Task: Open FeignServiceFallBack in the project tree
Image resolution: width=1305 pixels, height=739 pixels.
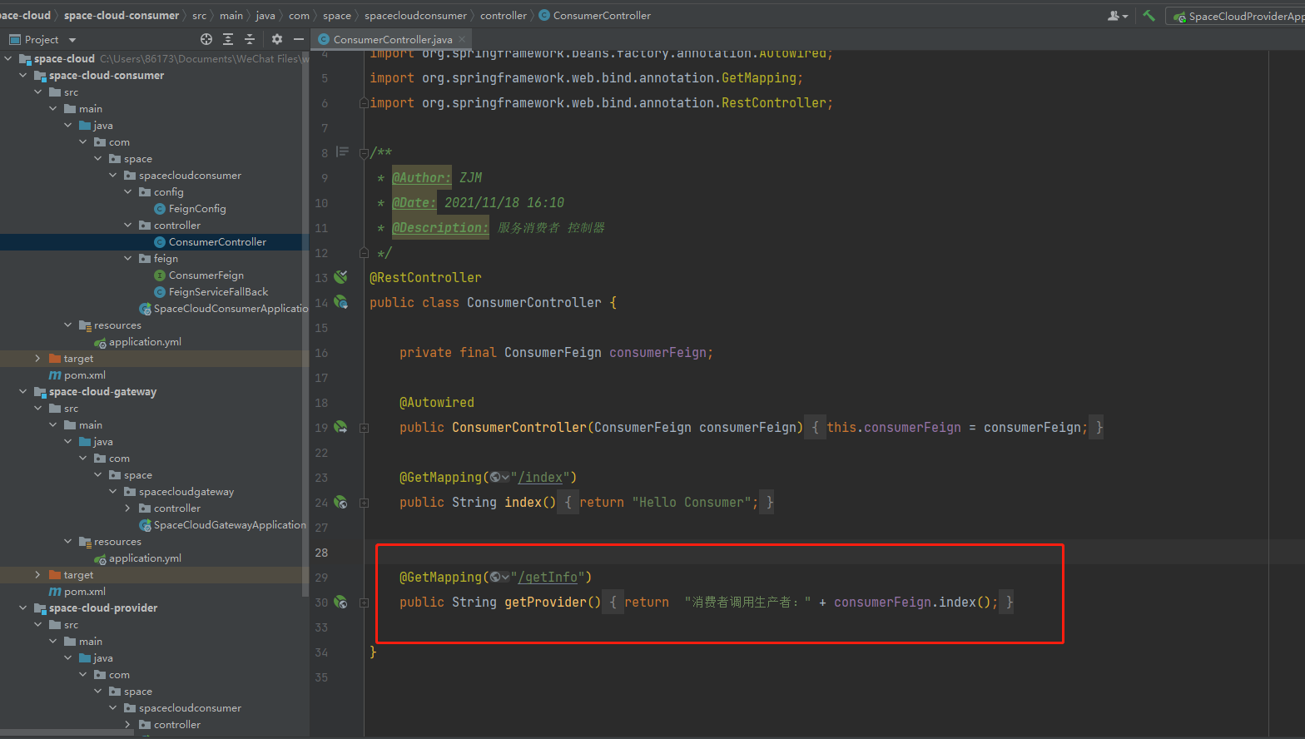Action: pyautogui.click(x=218, y=292)
